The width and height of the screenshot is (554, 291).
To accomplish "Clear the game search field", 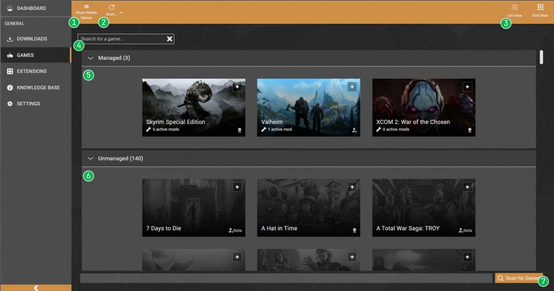I will pos(170,39).
